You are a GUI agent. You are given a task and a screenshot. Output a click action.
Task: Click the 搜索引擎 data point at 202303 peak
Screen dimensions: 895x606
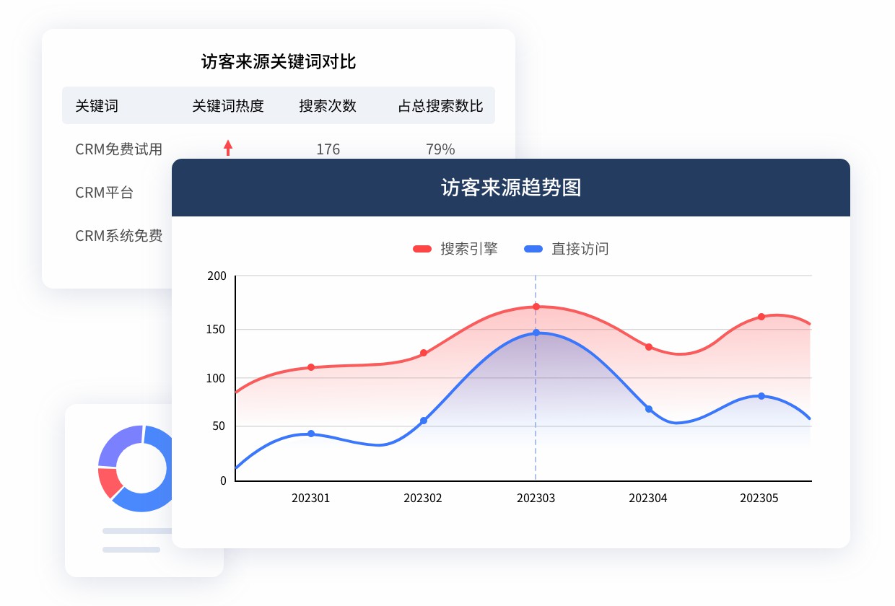(x=536, y=307)
